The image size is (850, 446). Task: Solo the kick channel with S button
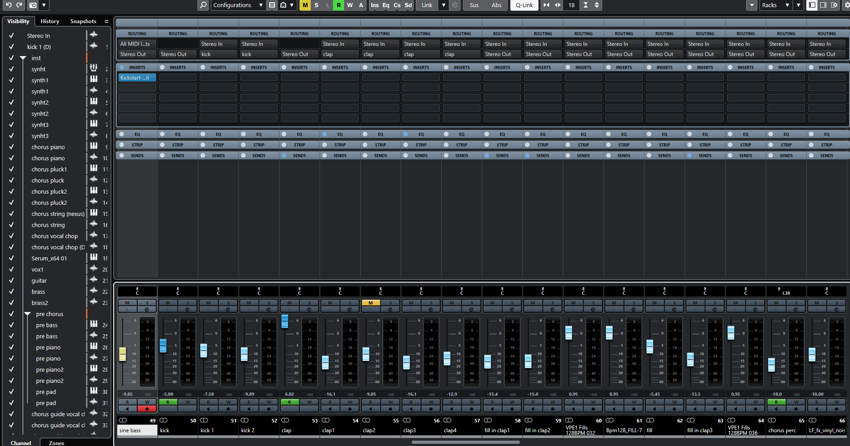tap(188, 303)
